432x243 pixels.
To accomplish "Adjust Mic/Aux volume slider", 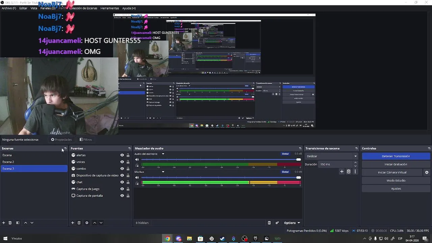I will coord(221,178).
